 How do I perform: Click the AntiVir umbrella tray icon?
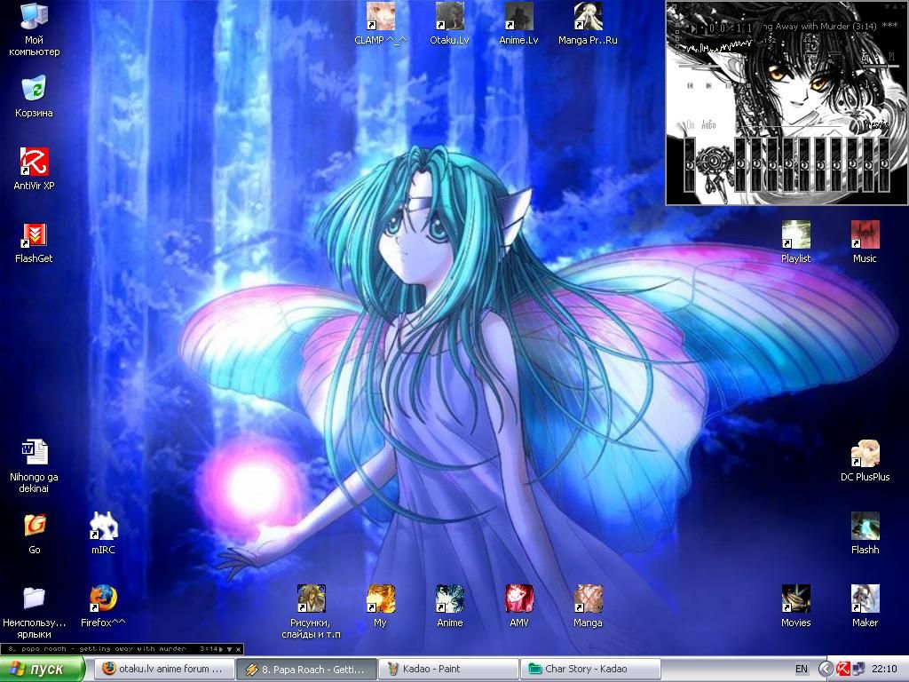[x=842, y=669]
